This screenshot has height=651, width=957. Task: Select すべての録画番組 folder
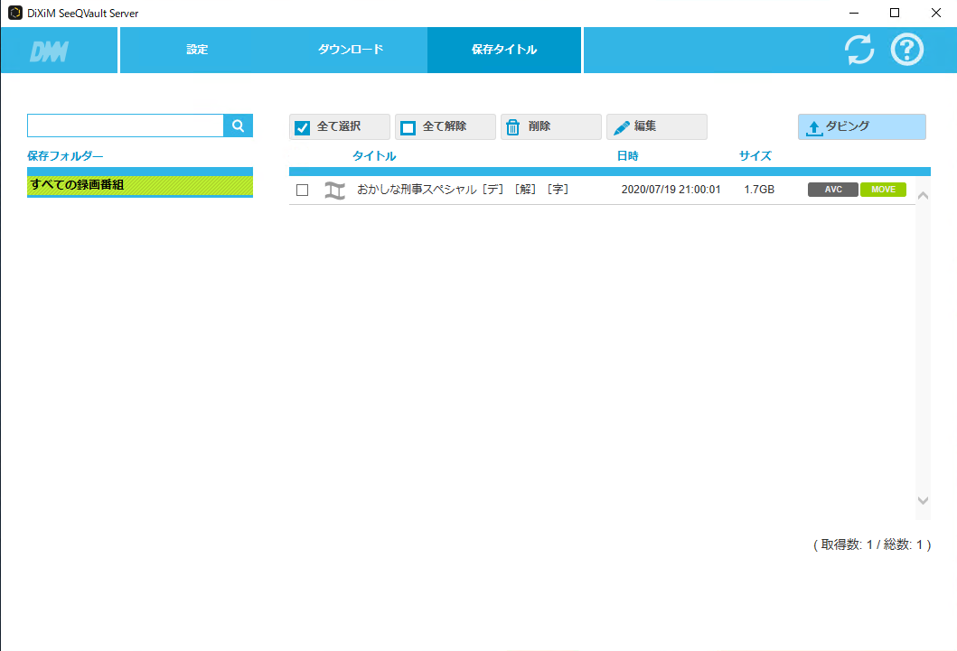point(140,185)
